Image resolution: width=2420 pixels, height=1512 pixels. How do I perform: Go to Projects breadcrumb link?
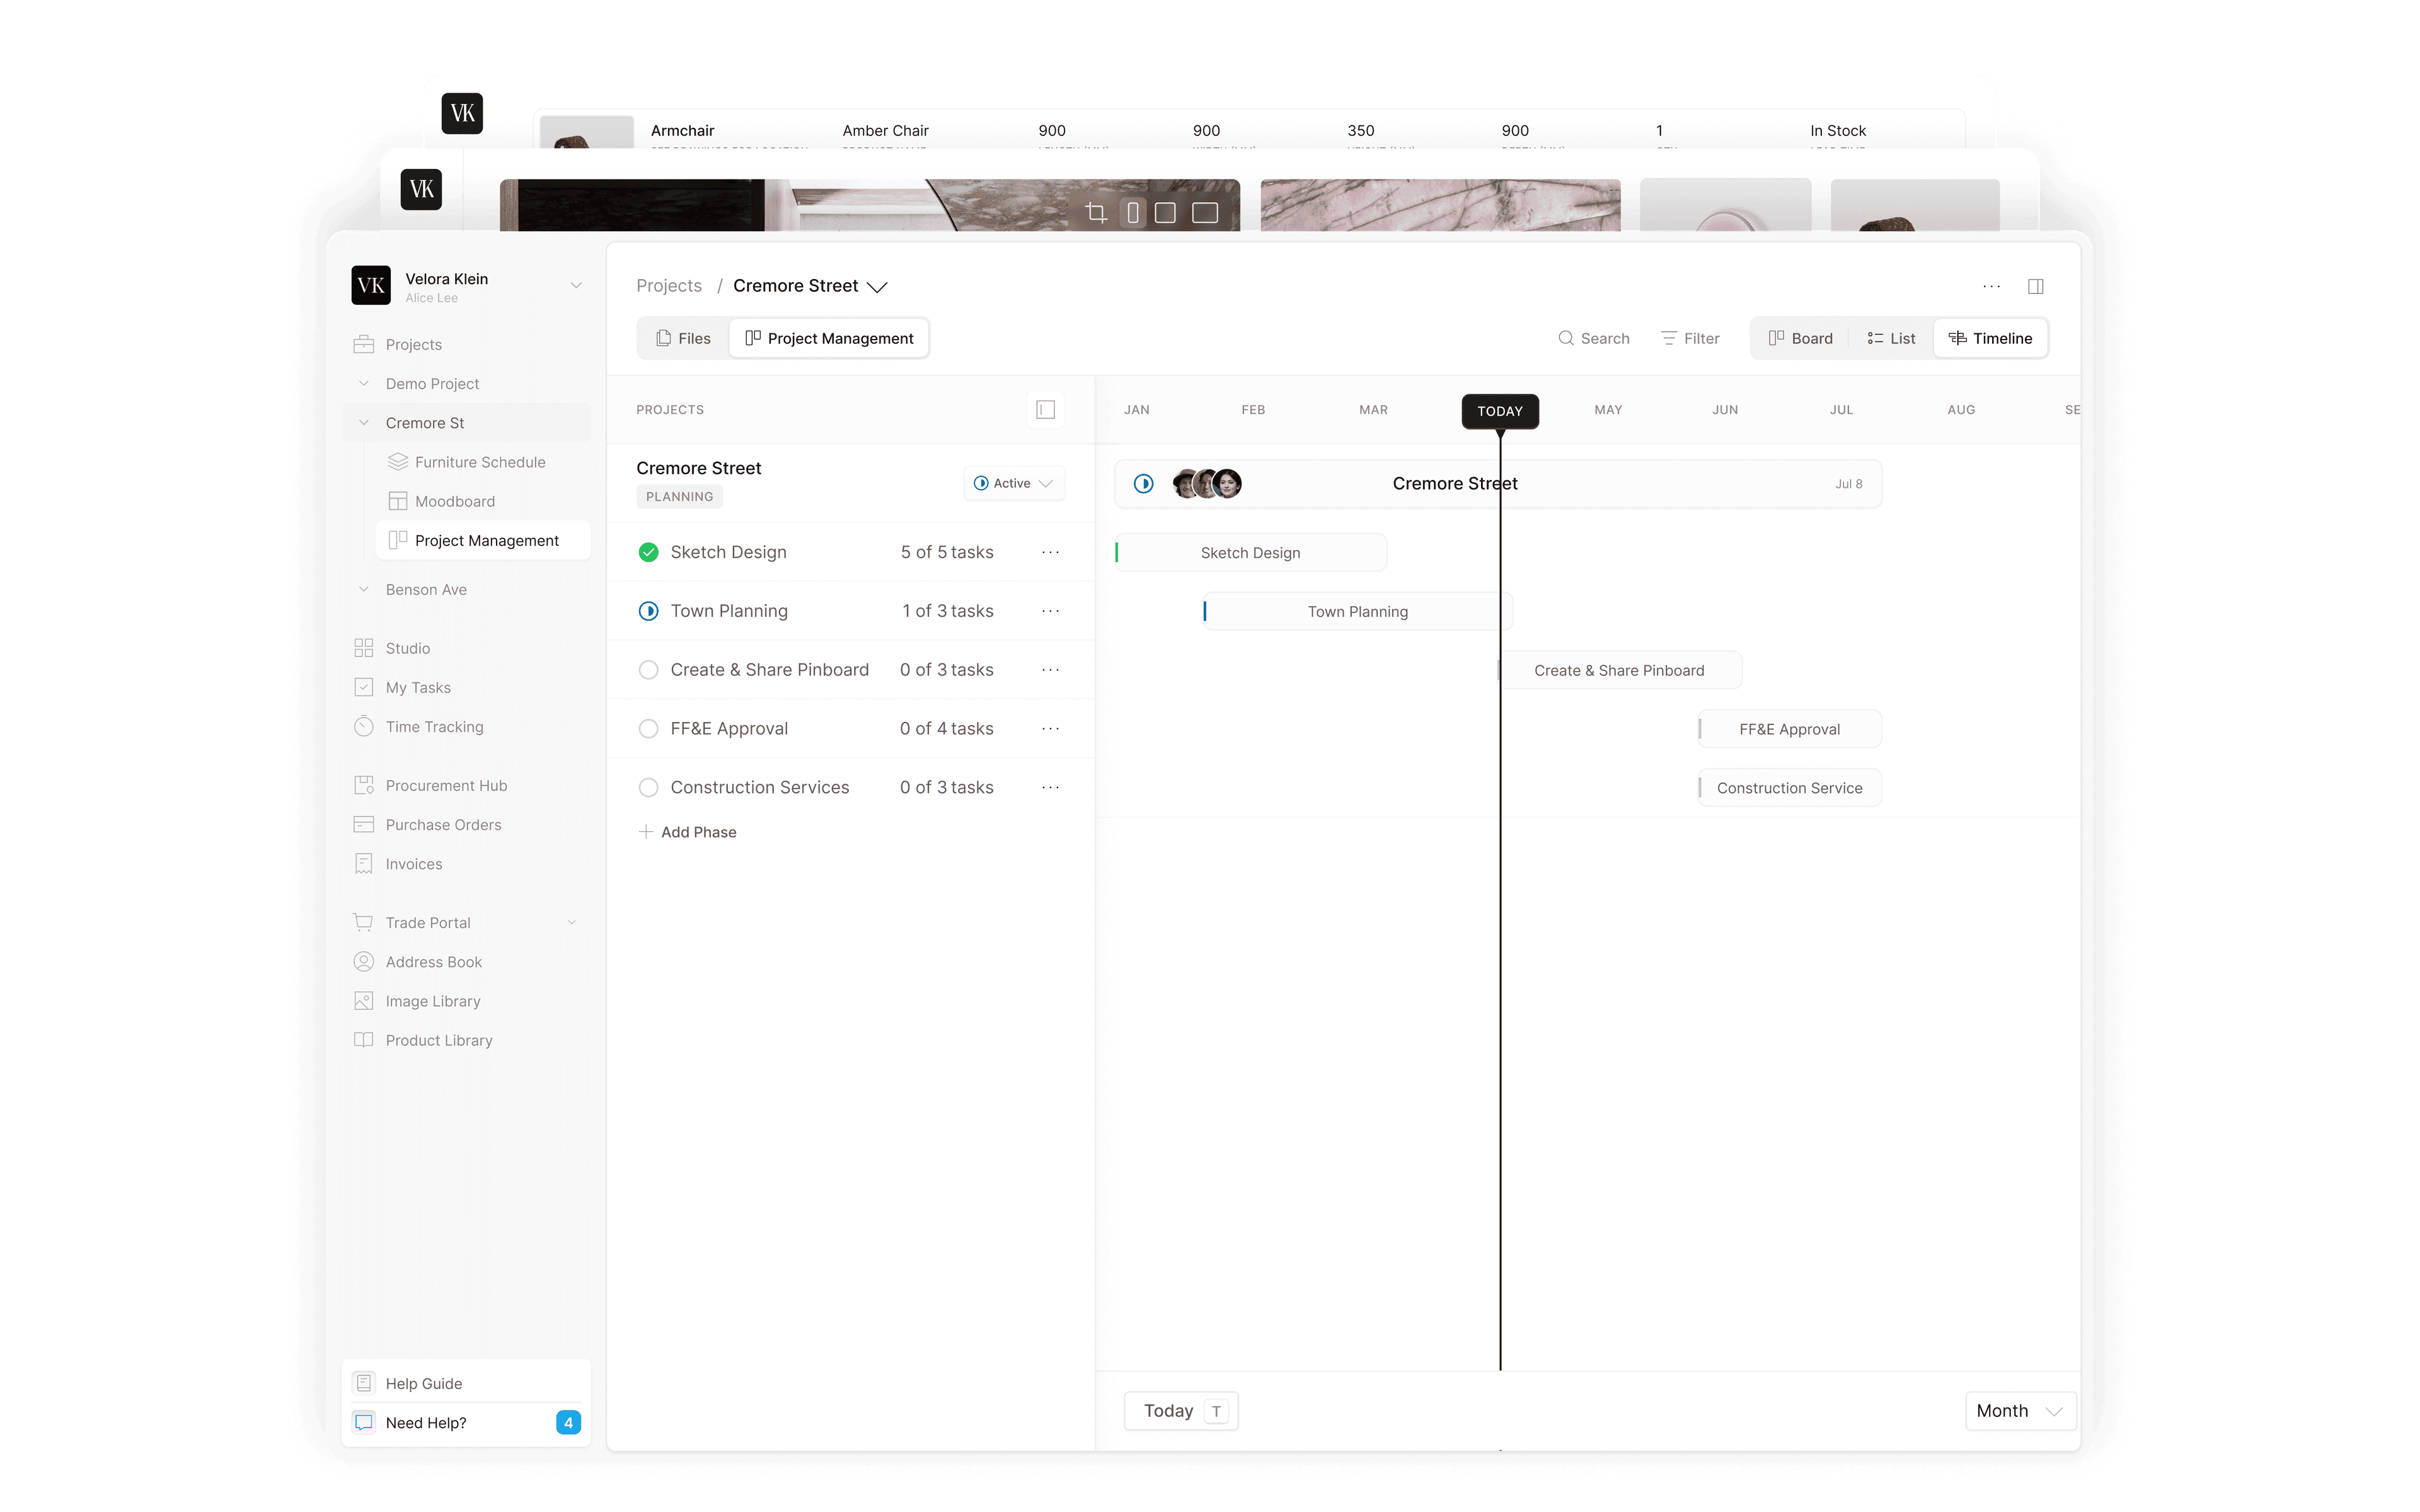coord(669,286)
